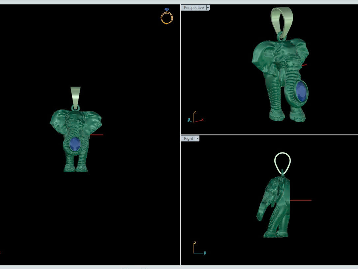Viewport: 358px width, 269px height.
Task: Click the vertical divider between left and right viewports
Action: 181,132
